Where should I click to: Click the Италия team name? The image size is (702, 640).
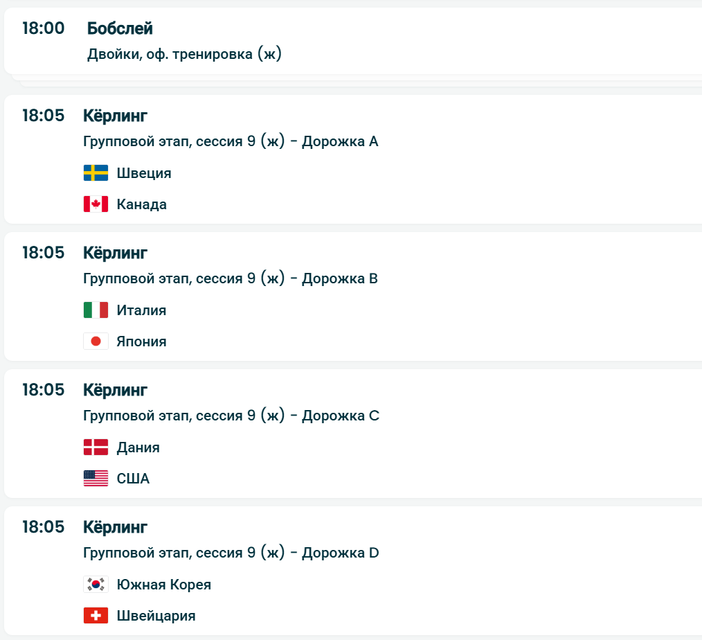click(141, 310)
